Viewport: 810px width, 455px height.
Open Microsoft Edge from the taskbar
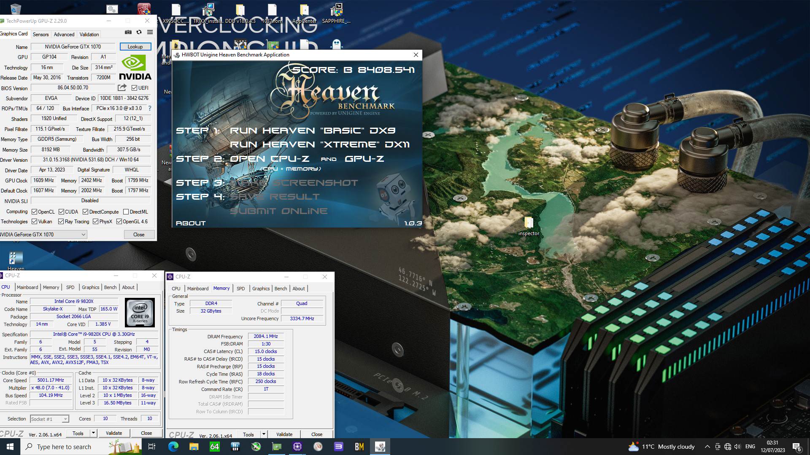(173, 447)
